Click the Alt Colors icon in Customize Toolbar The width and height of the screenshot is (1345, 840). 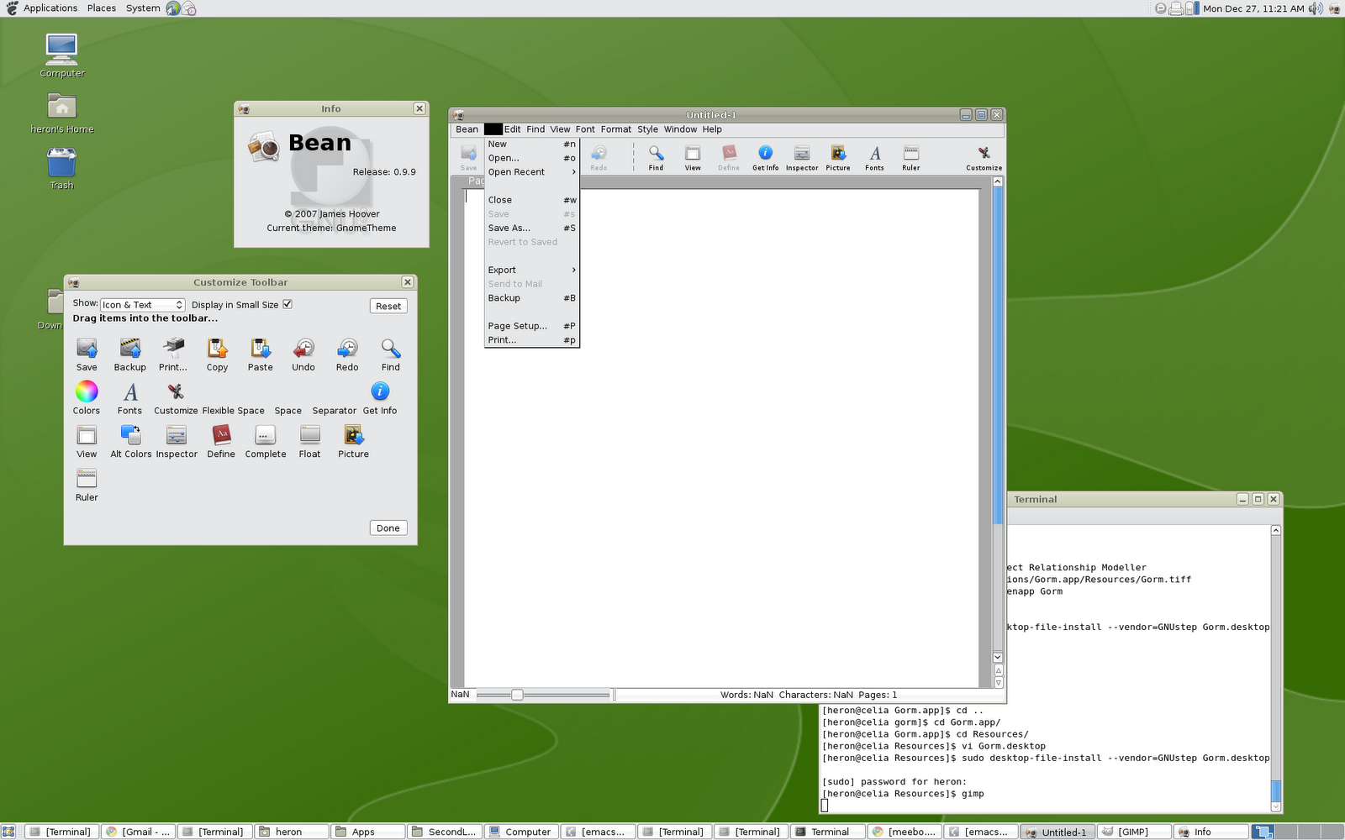coord(131,435)
